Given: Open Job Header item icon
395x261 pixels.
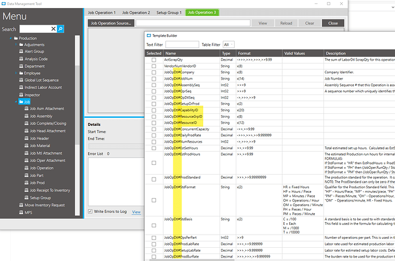Looking at the screenshot, I should pyautogui.click(x=26, y=138).
